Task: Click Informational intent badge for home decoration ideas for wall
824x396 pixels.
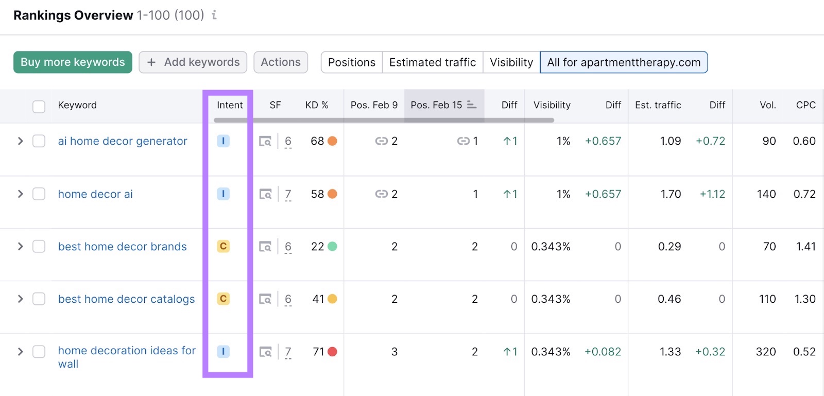Action: tap(223, 351)
